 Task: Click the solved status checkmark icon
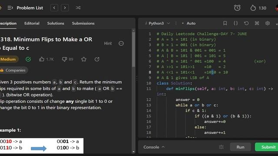click(x=28, y=59)
